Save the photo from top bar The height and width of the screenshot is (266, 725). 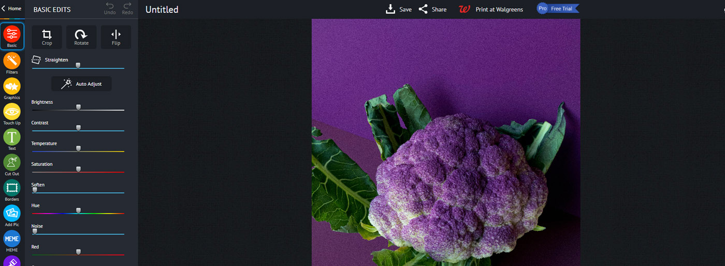coord(399,9)
